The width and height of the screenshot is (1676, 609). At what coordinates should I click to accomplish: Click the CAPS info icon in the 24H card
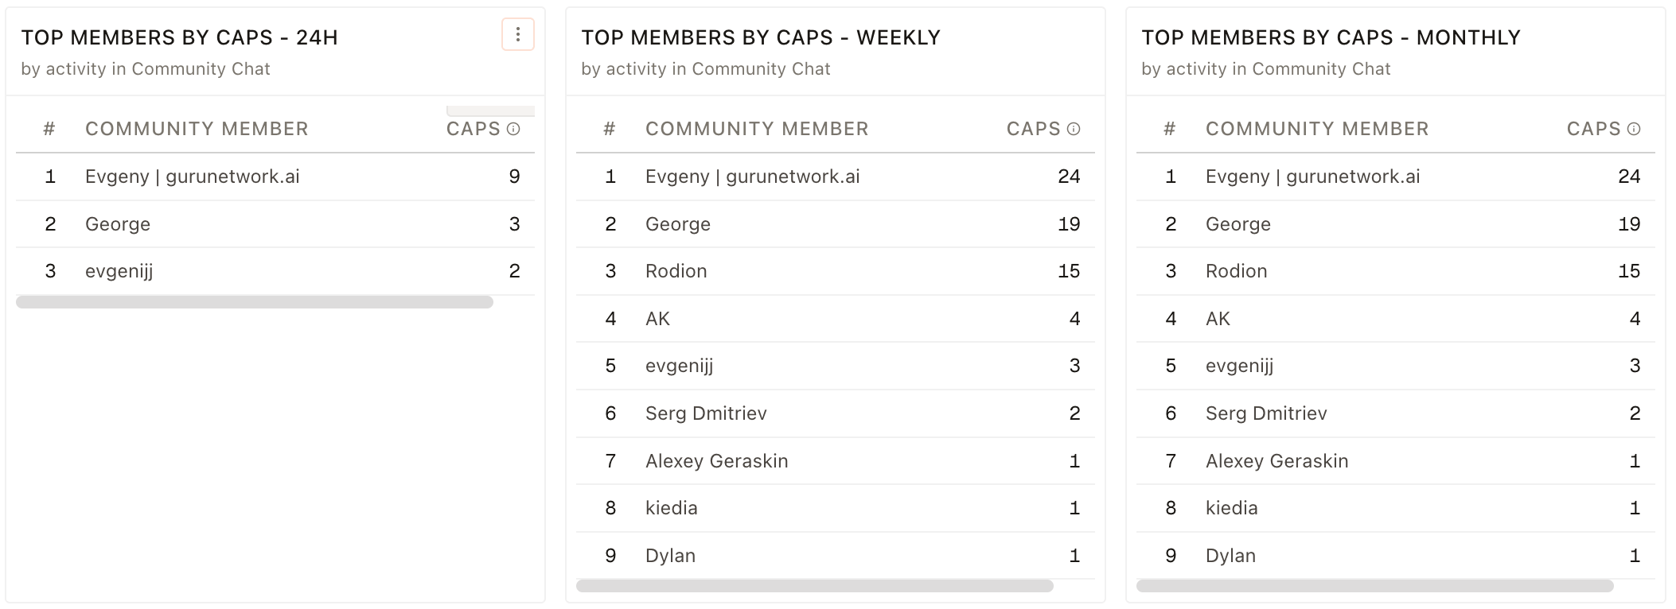click(x=513, y=128)
